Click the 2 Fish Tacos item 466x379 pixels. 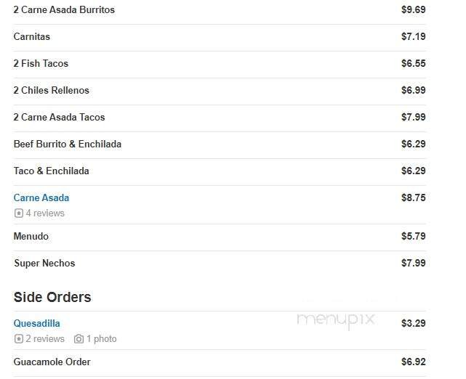coord(41,64)
